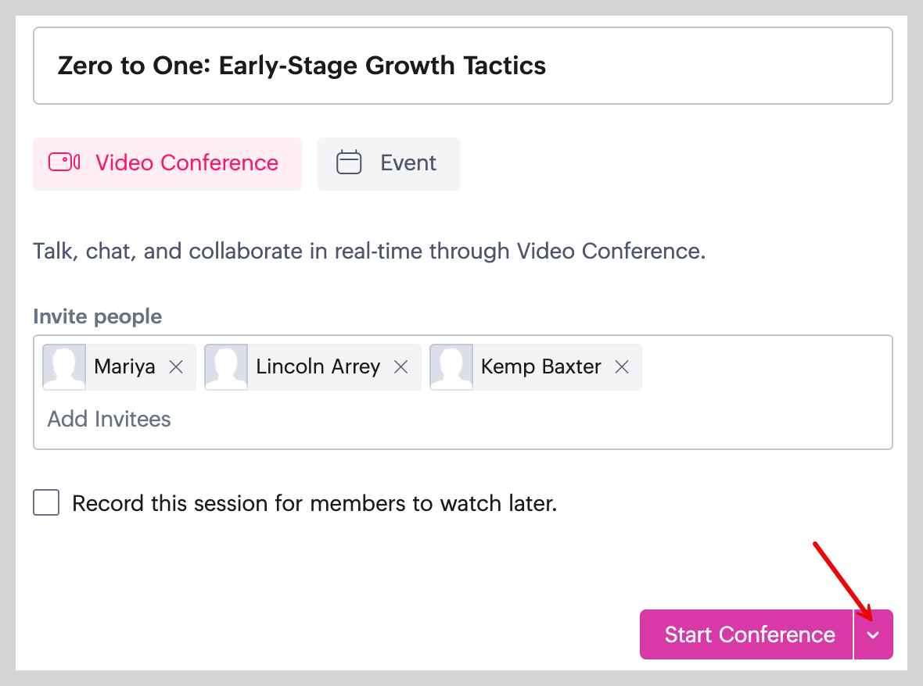Click Kemp Baxter's avatar placeholder image

point(451,366)
